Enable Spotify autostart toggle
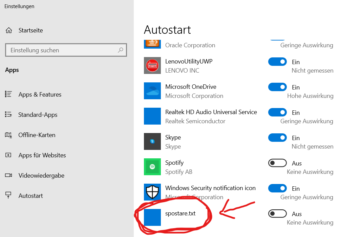Screen dimensions: 361x237 click(277, 163)
